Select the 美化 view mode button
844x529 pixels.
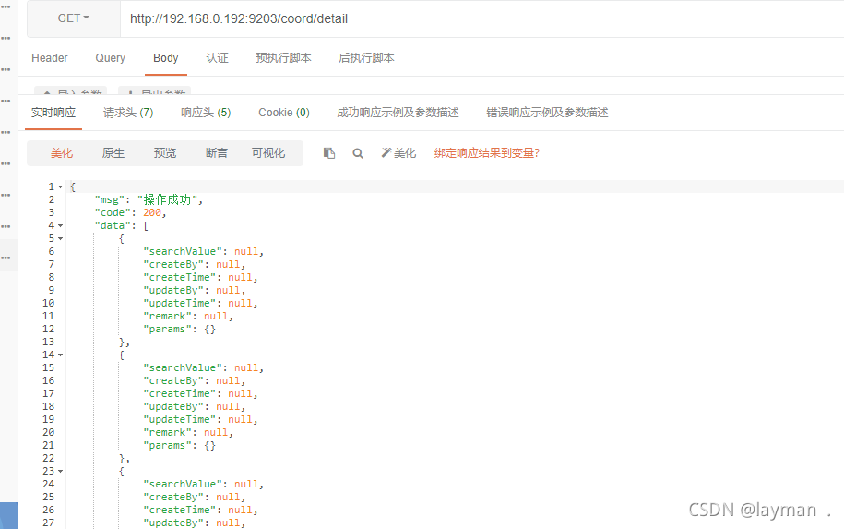[x=62, y=153]
